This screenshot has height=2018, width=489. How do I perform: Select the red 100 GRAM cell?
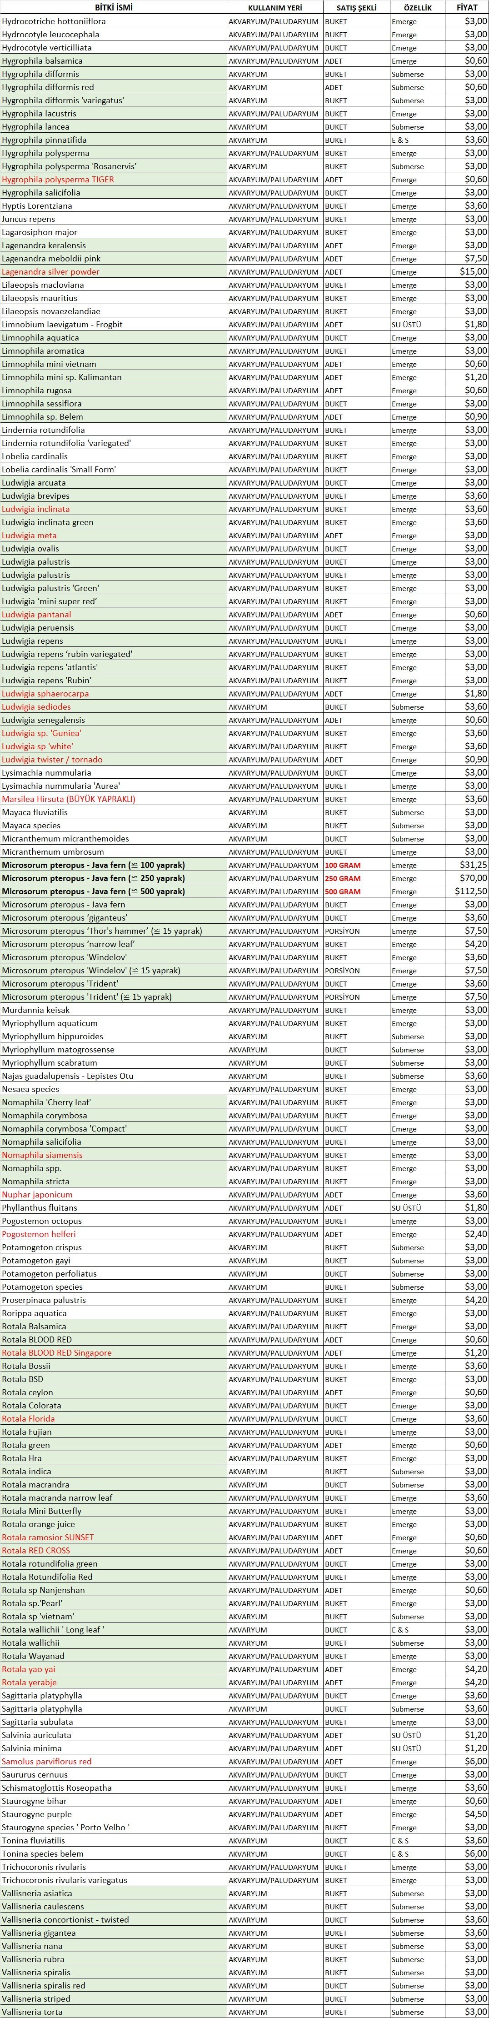coord(343,865)
